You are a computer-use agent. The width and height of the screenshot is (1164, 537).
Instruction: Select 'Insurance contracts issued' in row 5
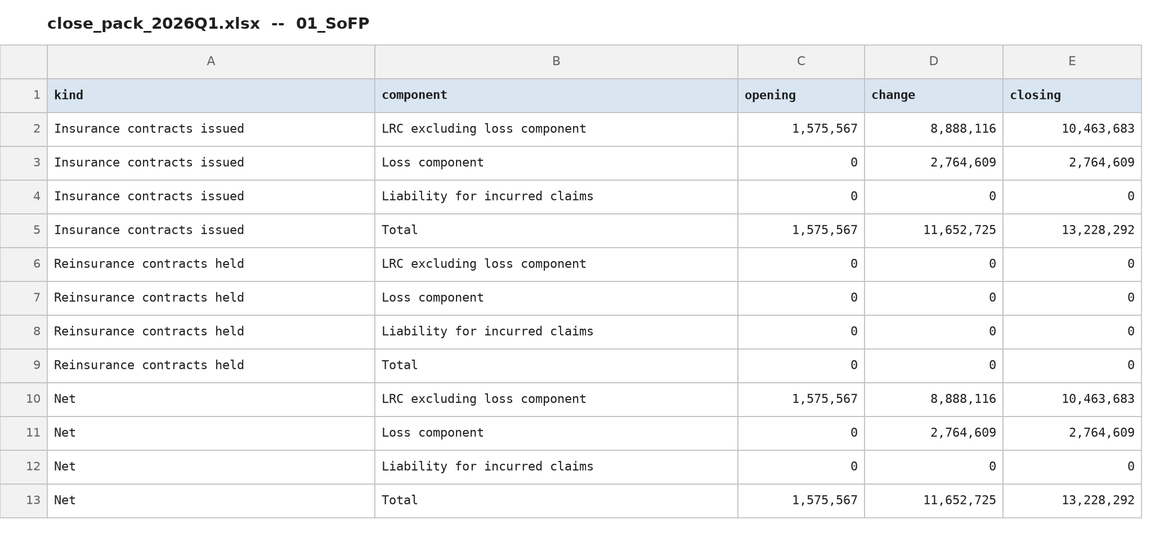[x=211, y=231]
